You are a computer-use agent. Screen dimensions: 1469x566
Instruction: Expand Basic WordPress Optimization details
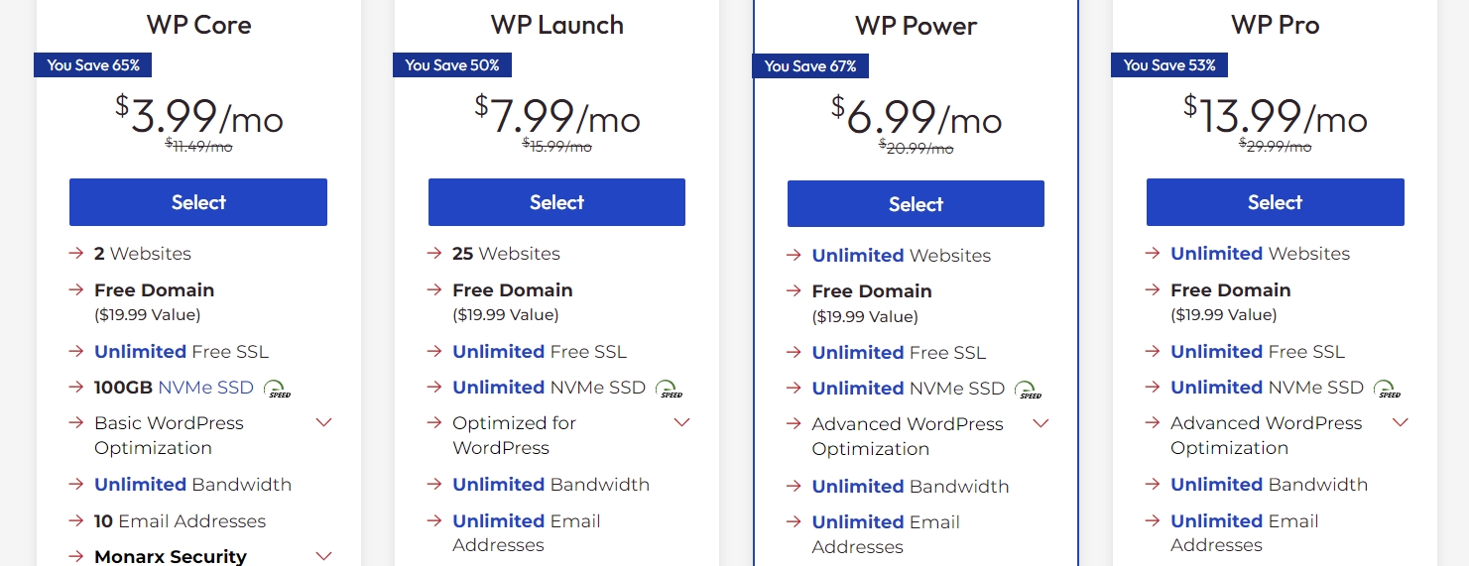coord(323,423)
